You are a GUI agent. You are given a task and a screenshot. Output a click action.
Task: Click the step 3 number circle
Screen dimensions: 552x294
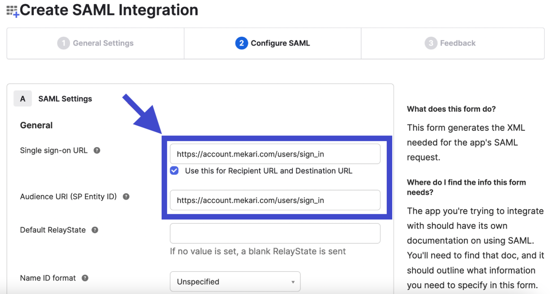pyautogui.click(x=431, y=43)
